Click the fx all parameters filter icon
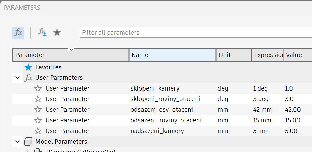Screen dimensions: 312x152 [x=18, y=33]
